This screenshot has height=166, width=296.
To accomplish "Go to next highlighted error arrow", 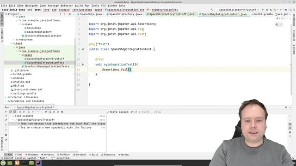I will click(x=290, y=18).
